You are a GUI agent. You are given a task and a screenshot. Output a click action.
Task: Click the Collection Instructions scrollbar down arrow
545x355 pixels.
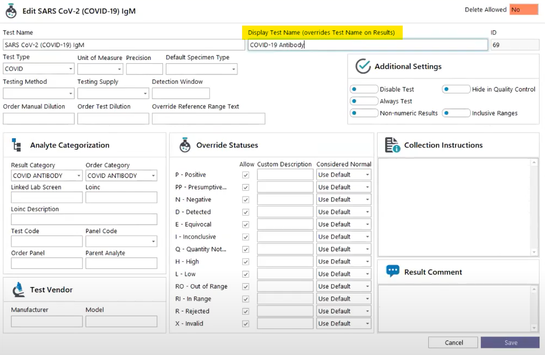click(x=534, y=252)
